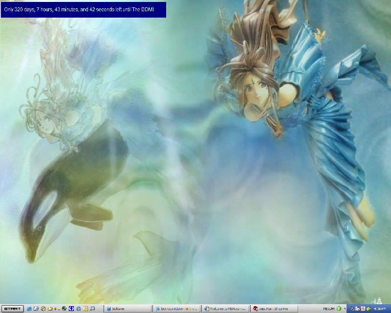The image size is (391, 313).
Task: Switch to the Jasc Paint Shop Pro window
Action: click(x=274, y=309)
